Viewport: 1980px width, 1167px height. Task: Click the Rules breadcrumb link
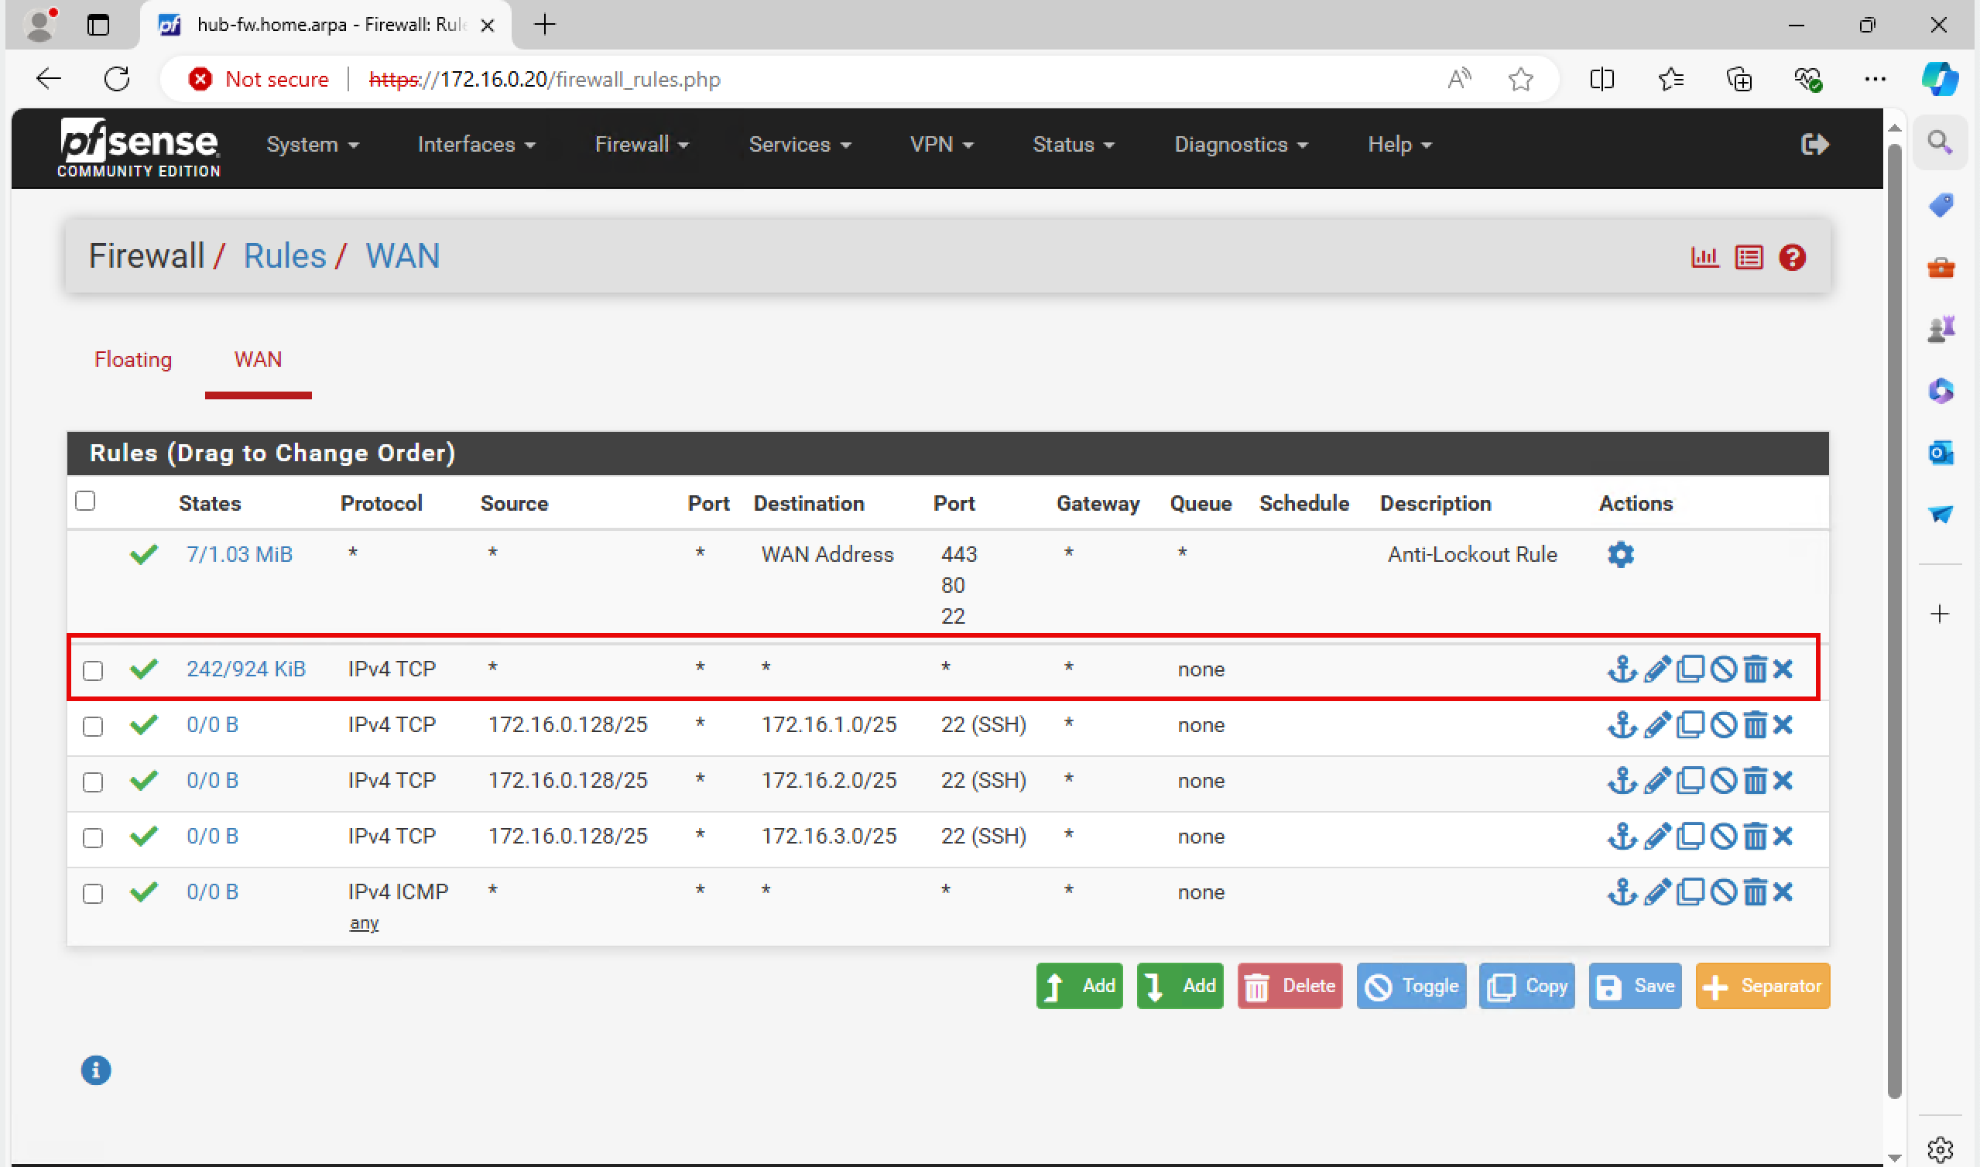(x=284, y=256)
